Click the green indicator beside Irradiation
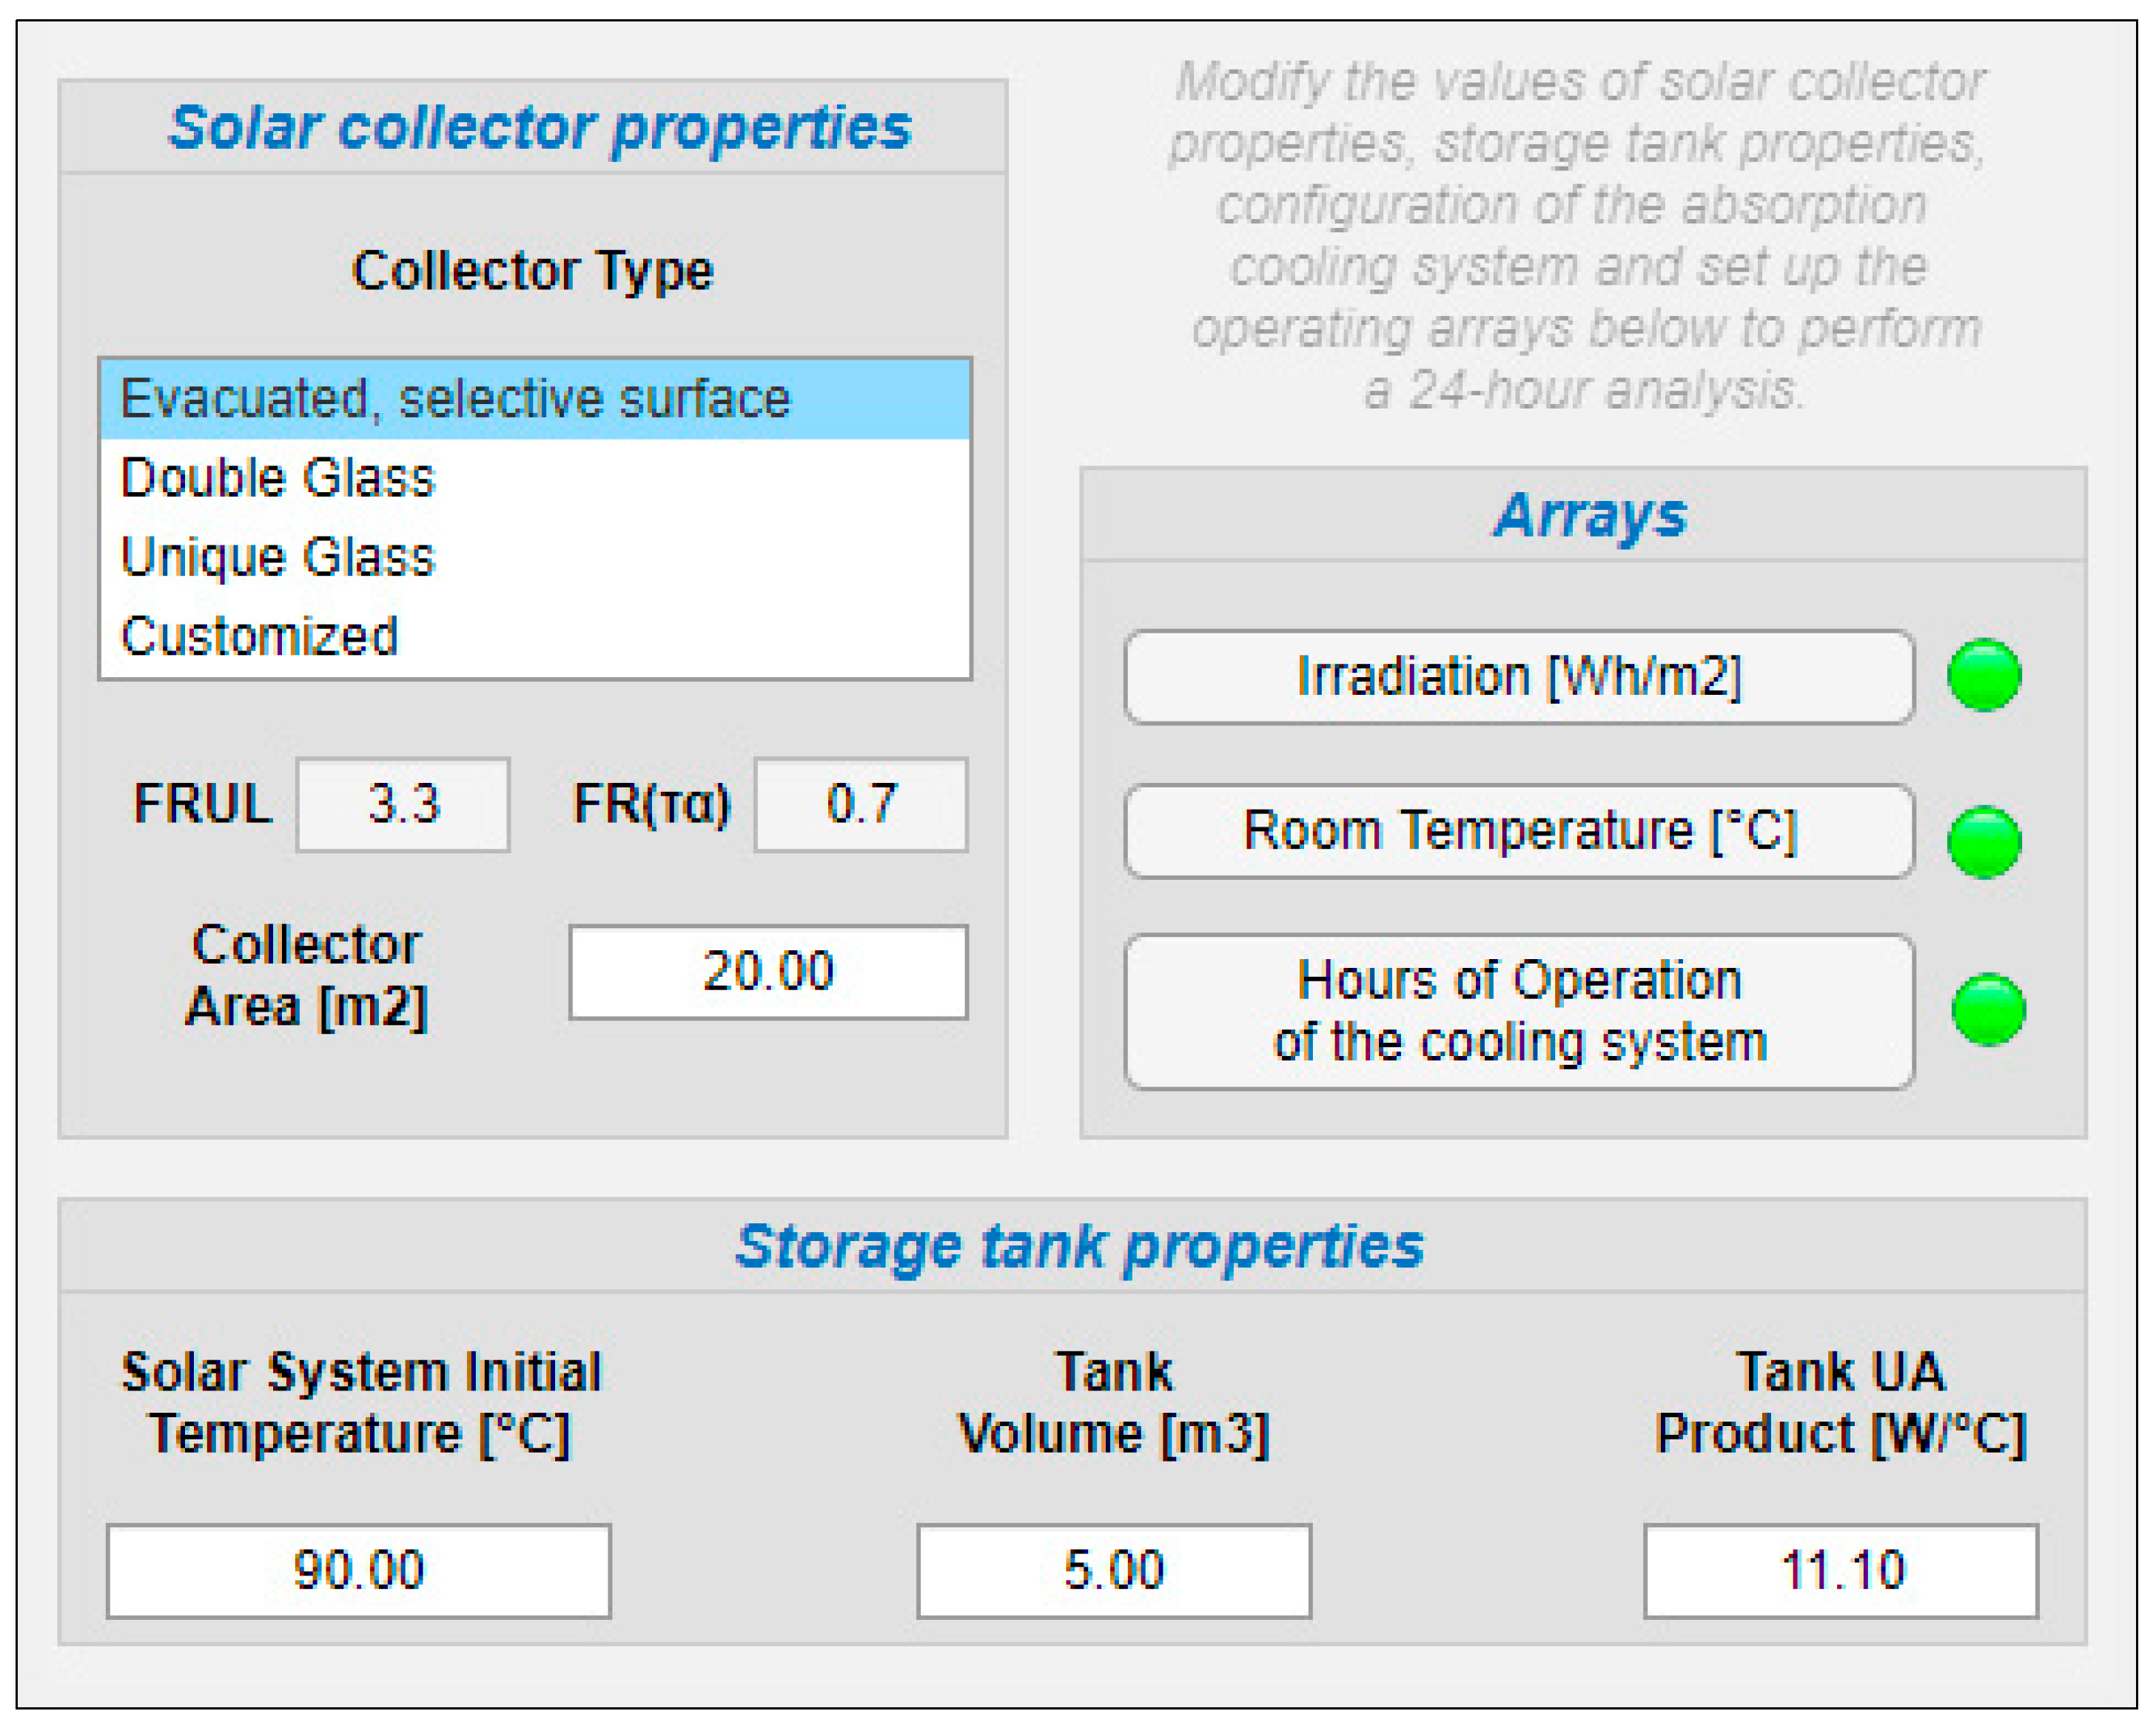Viewport: 2156px width, 1728px height. click(x=1984, y=675)
